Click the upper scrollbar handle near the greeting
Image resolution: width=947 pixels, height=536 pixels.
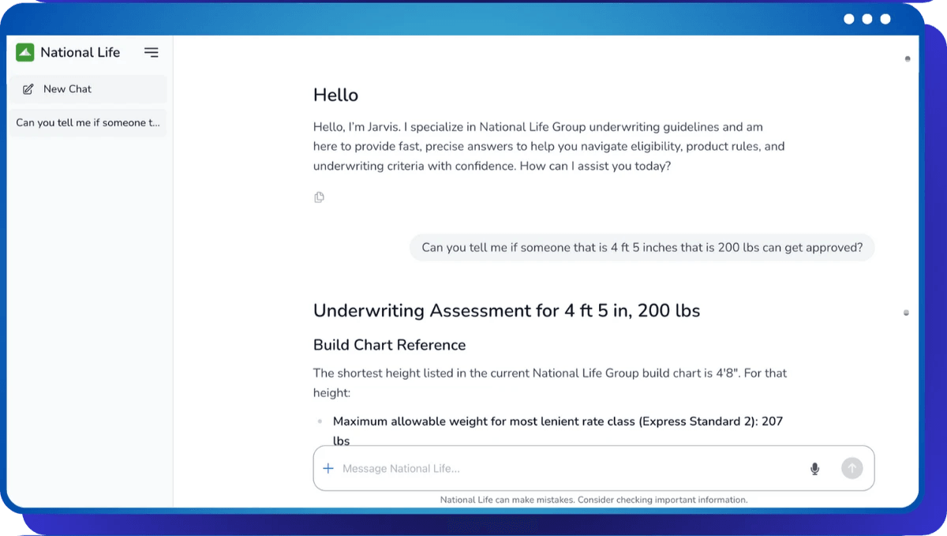(x=908, y=58)
